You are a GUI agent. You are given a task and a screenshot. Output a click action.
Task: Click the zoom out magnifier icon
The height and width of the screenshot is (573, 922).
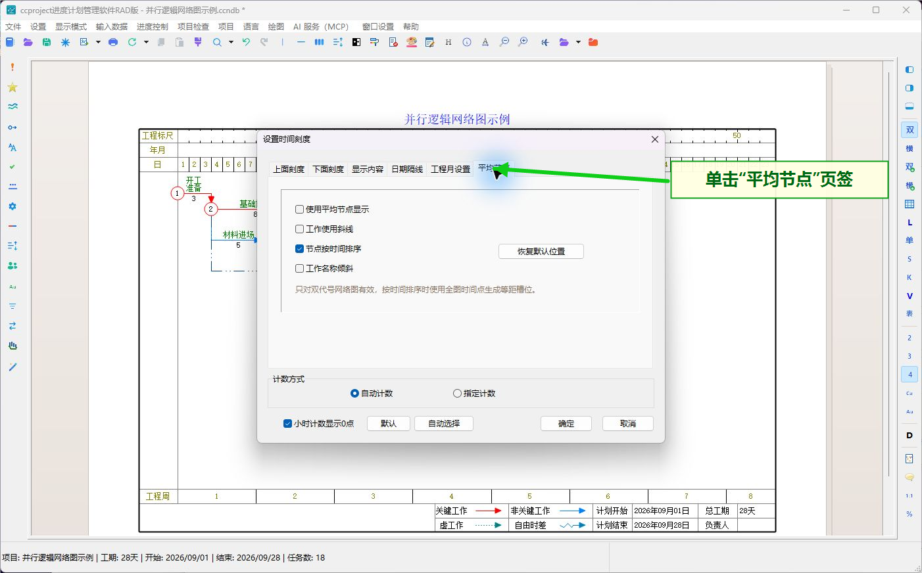tap(504, 42)
